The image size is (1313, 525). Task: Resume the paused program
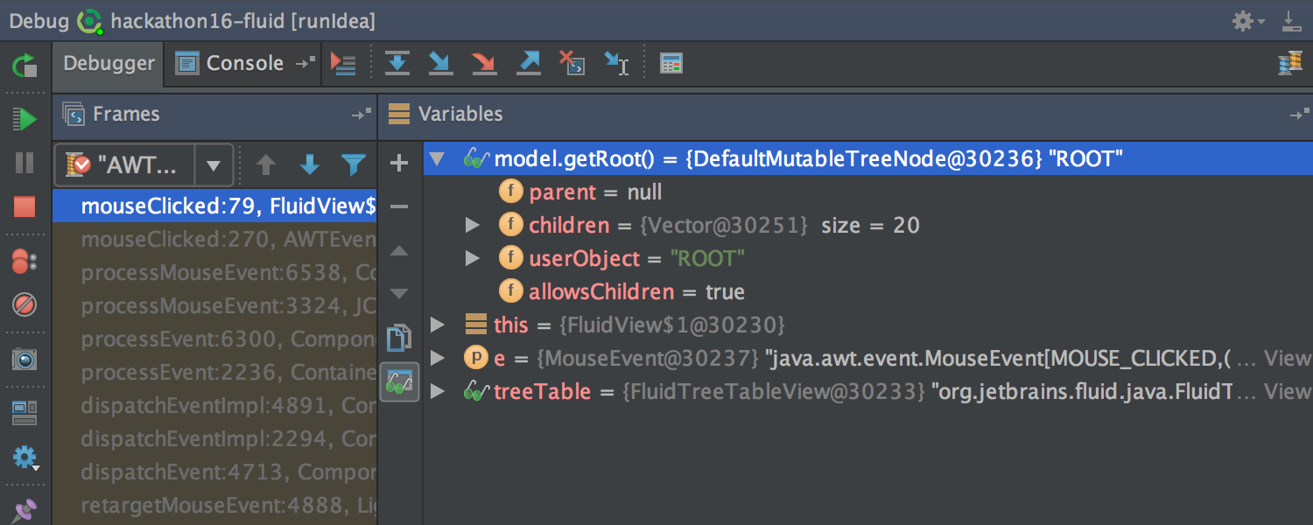(25, 122)
